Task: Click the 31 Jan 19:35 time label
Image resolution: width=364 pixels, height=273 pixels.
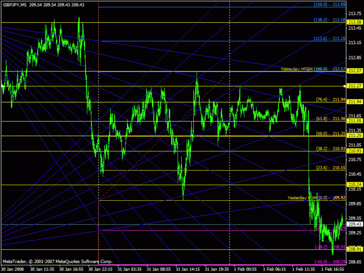Action: pos(217,269)
